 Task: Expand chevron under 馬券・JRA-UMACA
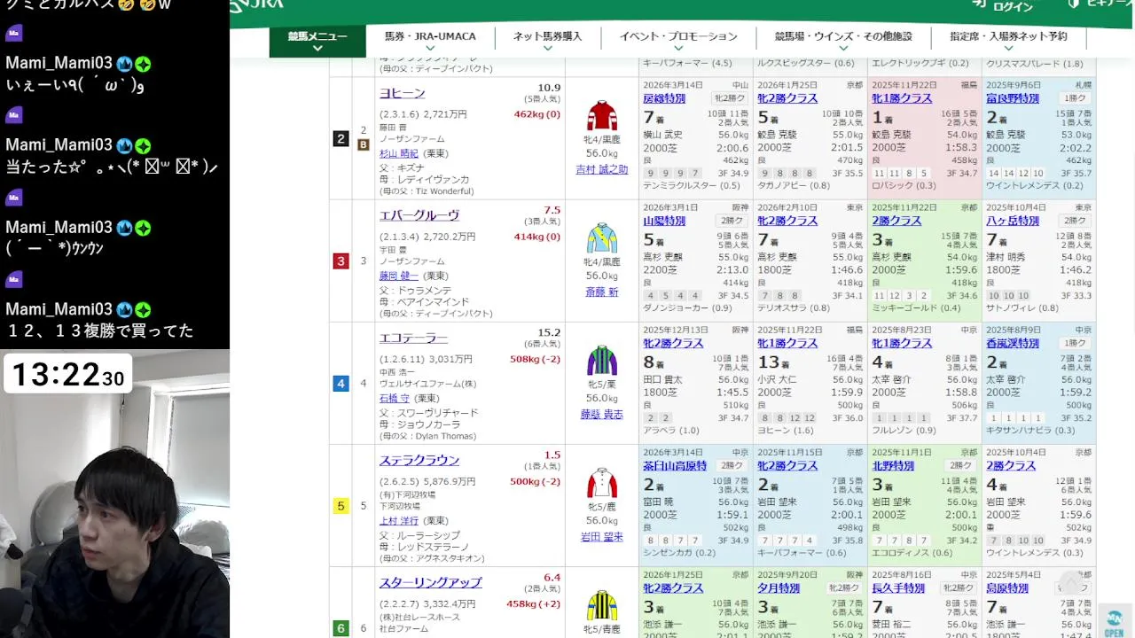click(430, 49)
